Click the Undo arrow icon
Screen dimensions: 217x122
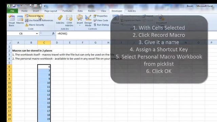[x=18, y=6]
